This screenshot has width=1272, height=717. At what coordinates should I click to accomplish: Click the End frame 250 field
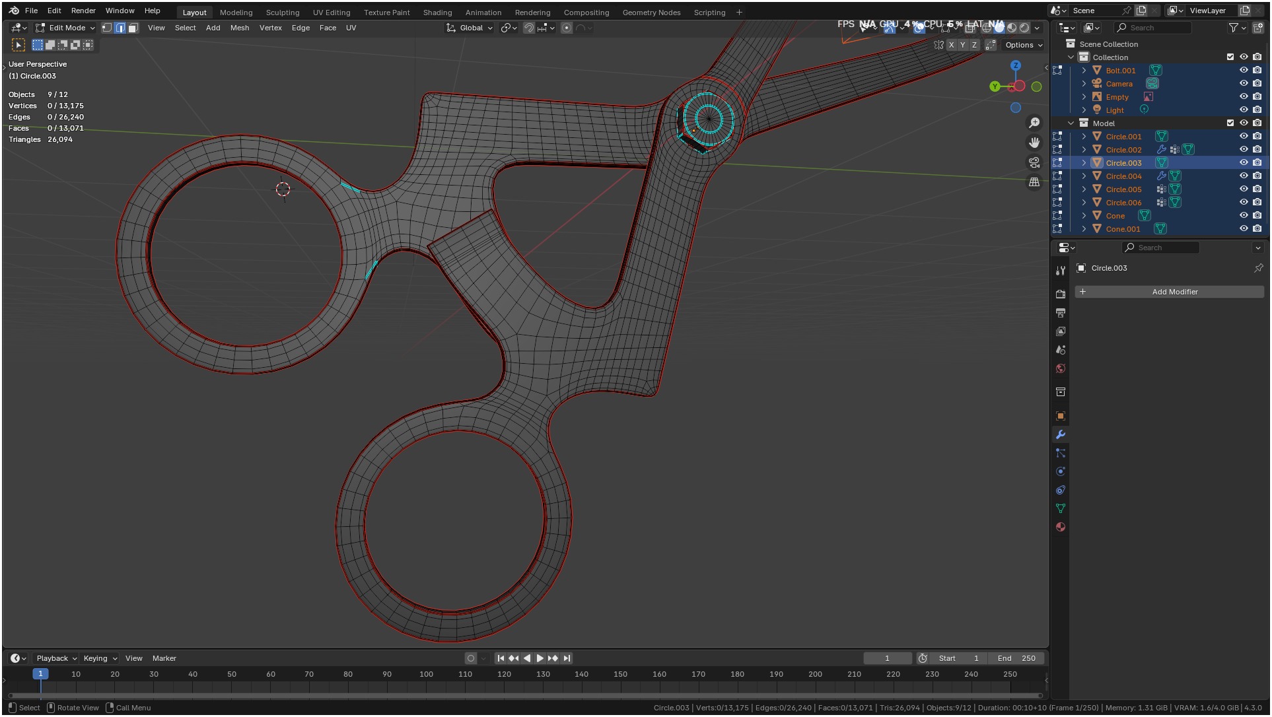pos(1016,658)
